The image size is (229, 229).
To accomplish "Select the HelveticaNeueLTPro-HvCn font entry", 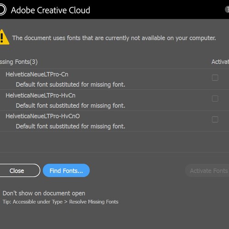I will (x=114, y=100).
